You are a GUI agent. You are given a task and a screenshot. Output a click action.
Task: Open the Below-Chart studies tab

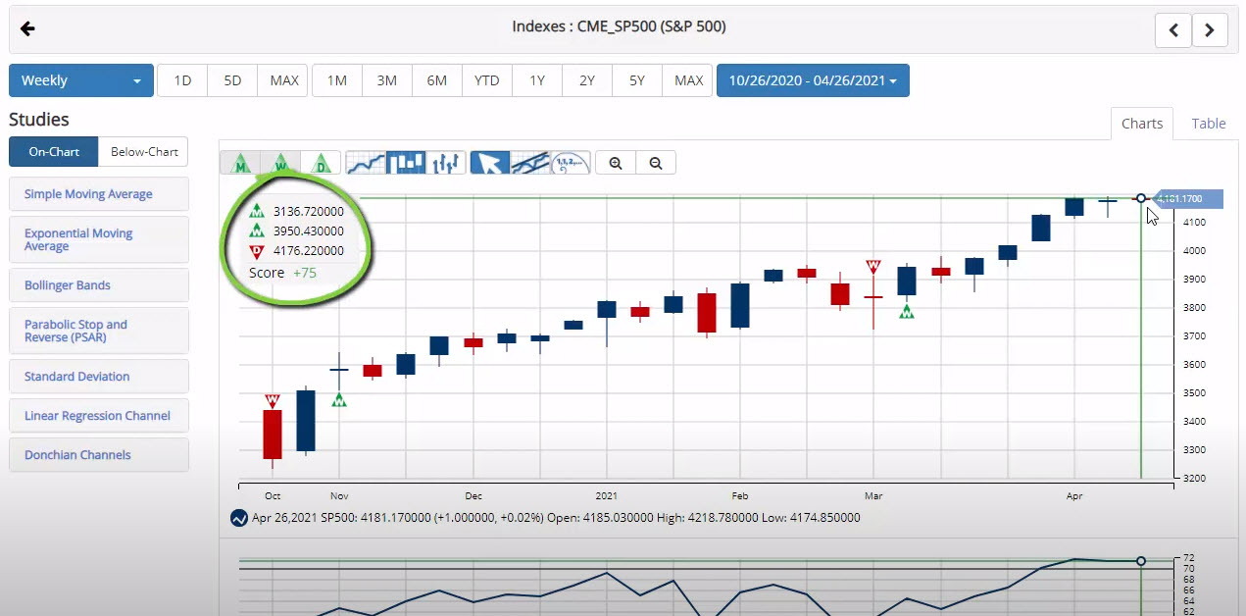[144, 152]
